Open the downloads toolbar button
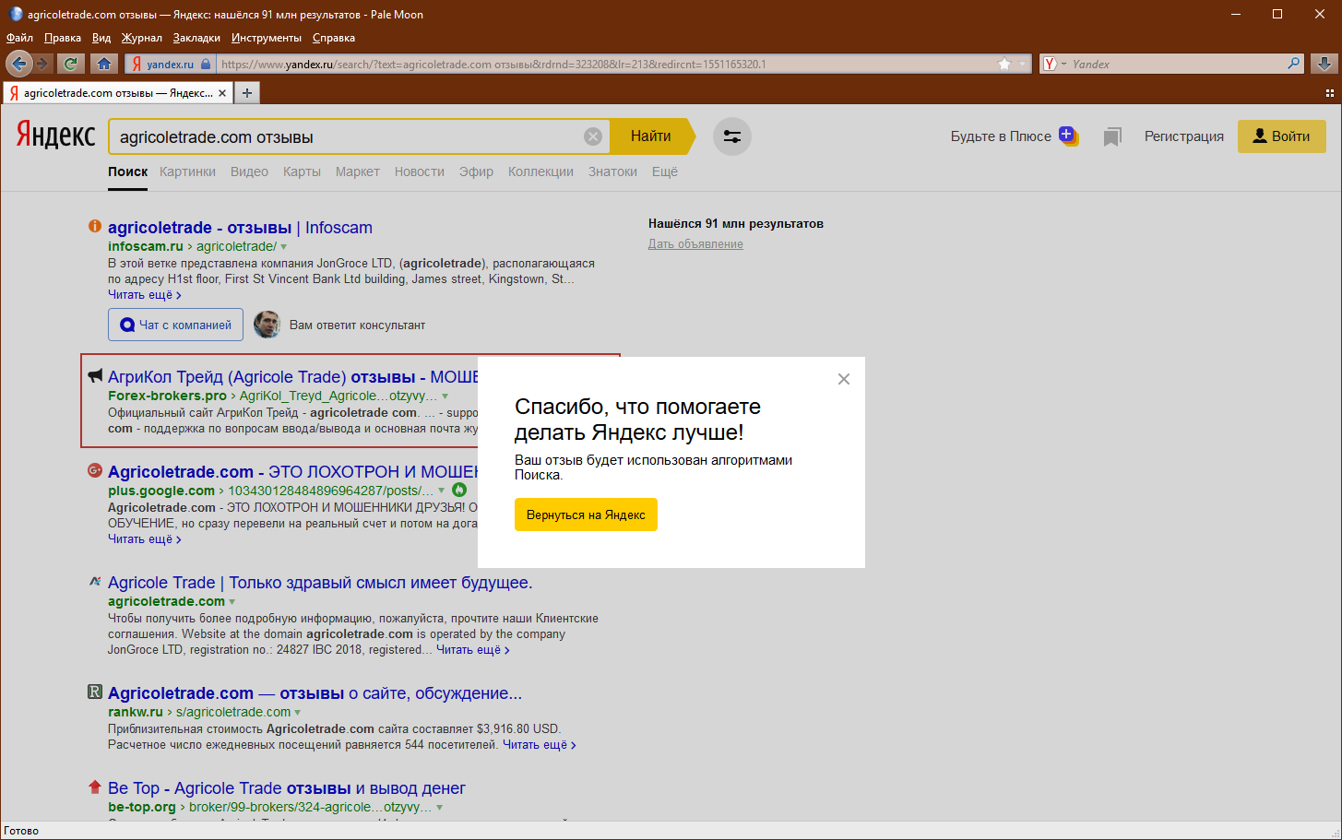1342x840 pixels. point(1324,64)
